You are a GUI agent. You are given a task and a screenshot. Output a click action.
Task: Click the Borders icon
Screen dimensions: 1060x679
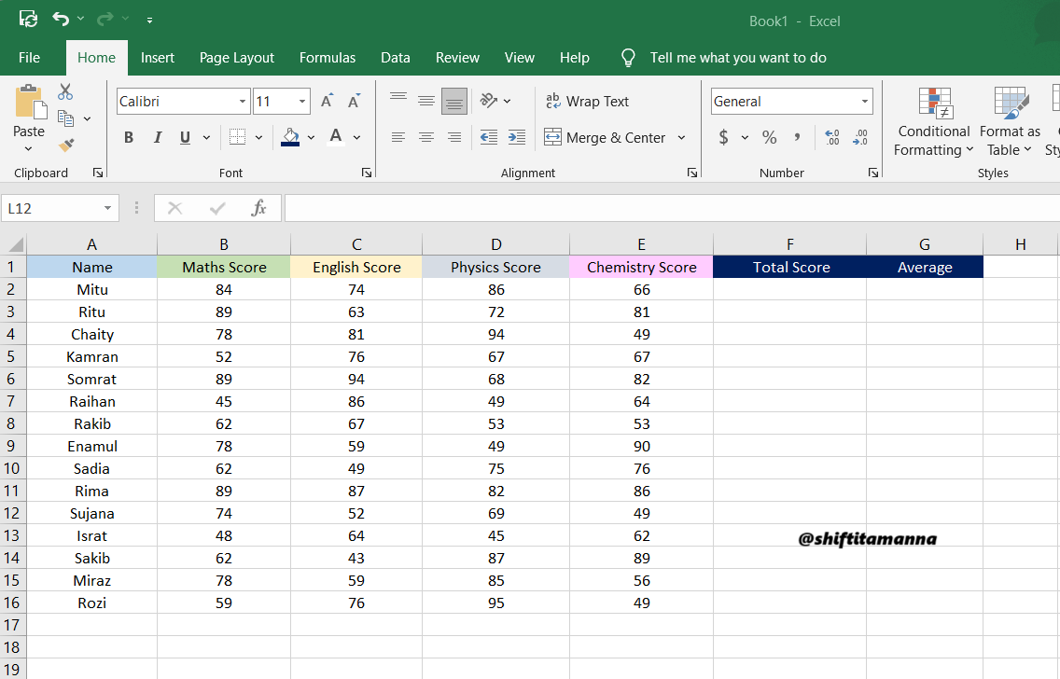coord(237,137)
